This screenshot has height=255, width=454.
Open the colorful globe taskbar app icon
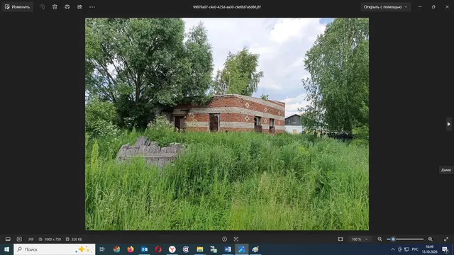point(116,249)
